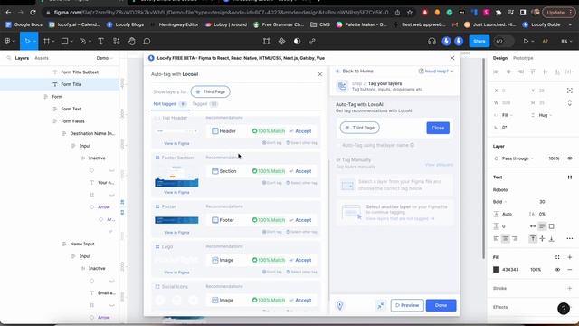Viewport: 579px width, 326px height.
Task: Click View in Figma under Logo
Action: click(x=176, y=273)
